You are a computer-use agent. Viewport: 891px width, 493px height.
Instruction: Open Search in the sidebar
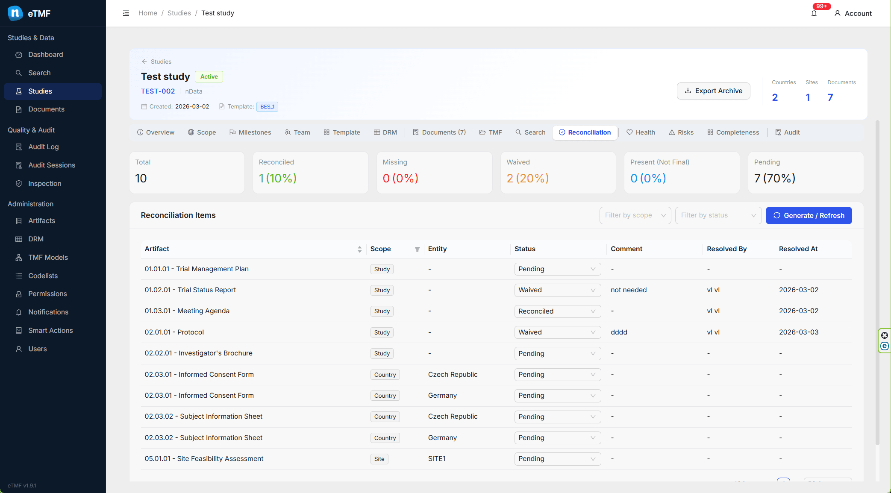point(53,73)
